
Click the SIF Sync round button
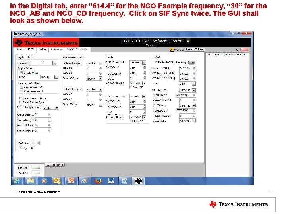click(32, 148)
